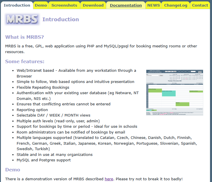Click the 'Reporting option' list item
212x182 pixels.
(x=32, y=110)
